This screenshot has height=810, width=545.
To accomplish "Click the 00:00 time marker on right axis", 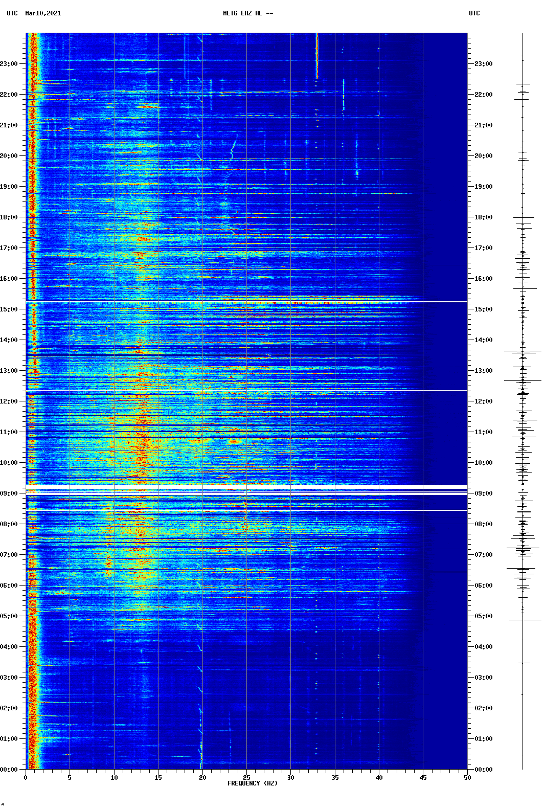I will [x=483, y=770].
